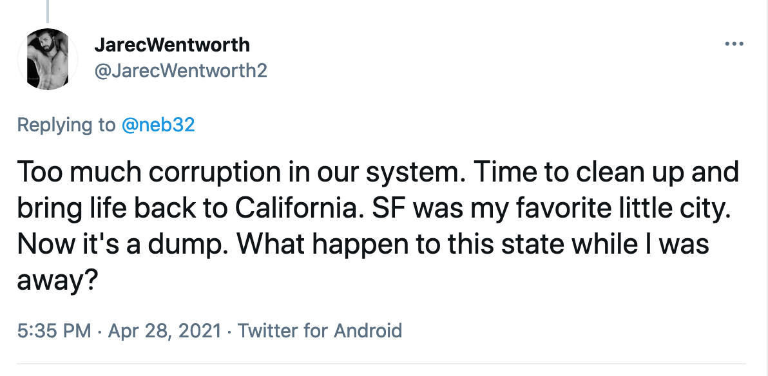Viewport: 768px width, 376px height.
Task: Open the Twitter for Android source link
Action: click(x=320, y=330)
